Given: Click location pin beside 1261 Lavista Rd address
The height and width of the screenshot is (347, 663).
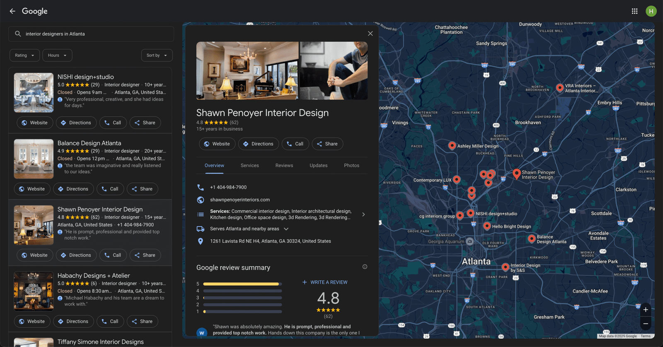Looking at the screenshot, I should [x=201, y=241].
